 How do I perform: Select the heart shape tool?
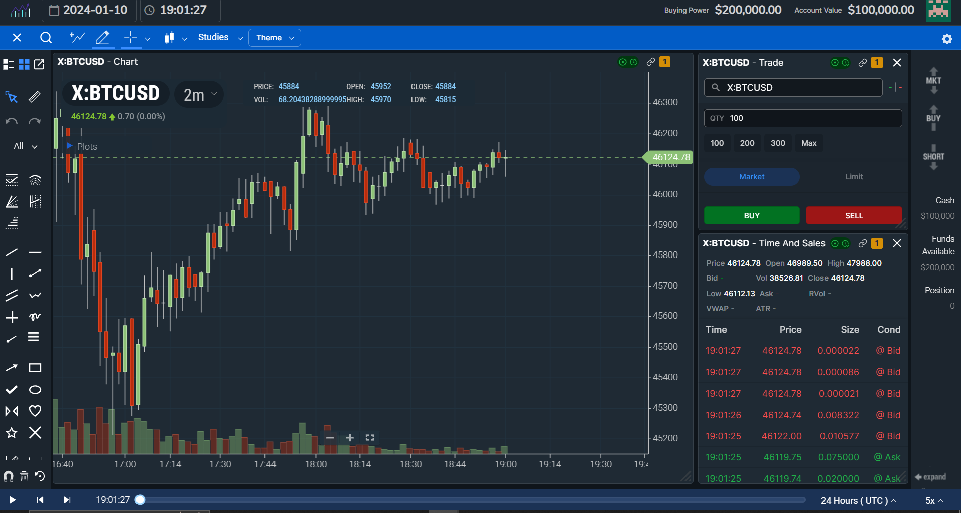pyautogui.click(x=35, y=411)
